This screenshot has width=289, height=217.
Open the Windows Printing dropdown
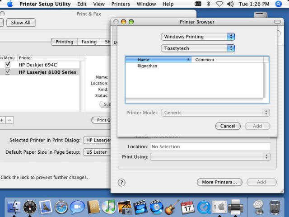(x=198, y=37)
